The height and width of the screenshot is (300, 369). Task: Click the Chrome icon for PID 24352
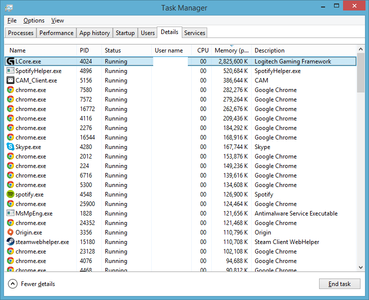point(10,222)
